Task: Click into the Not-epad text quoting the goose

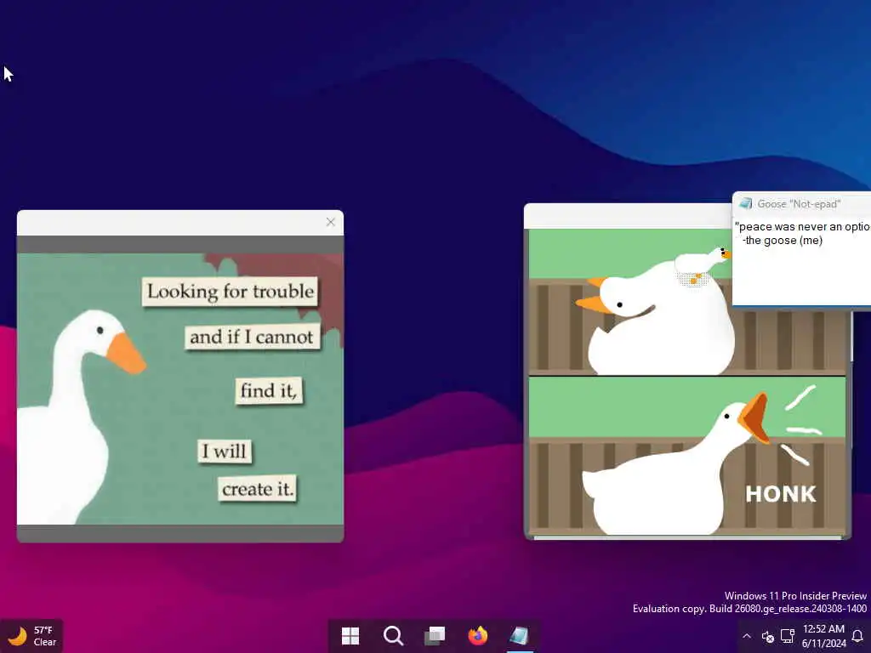Action: pyautogui.click(x=802, y=233)
